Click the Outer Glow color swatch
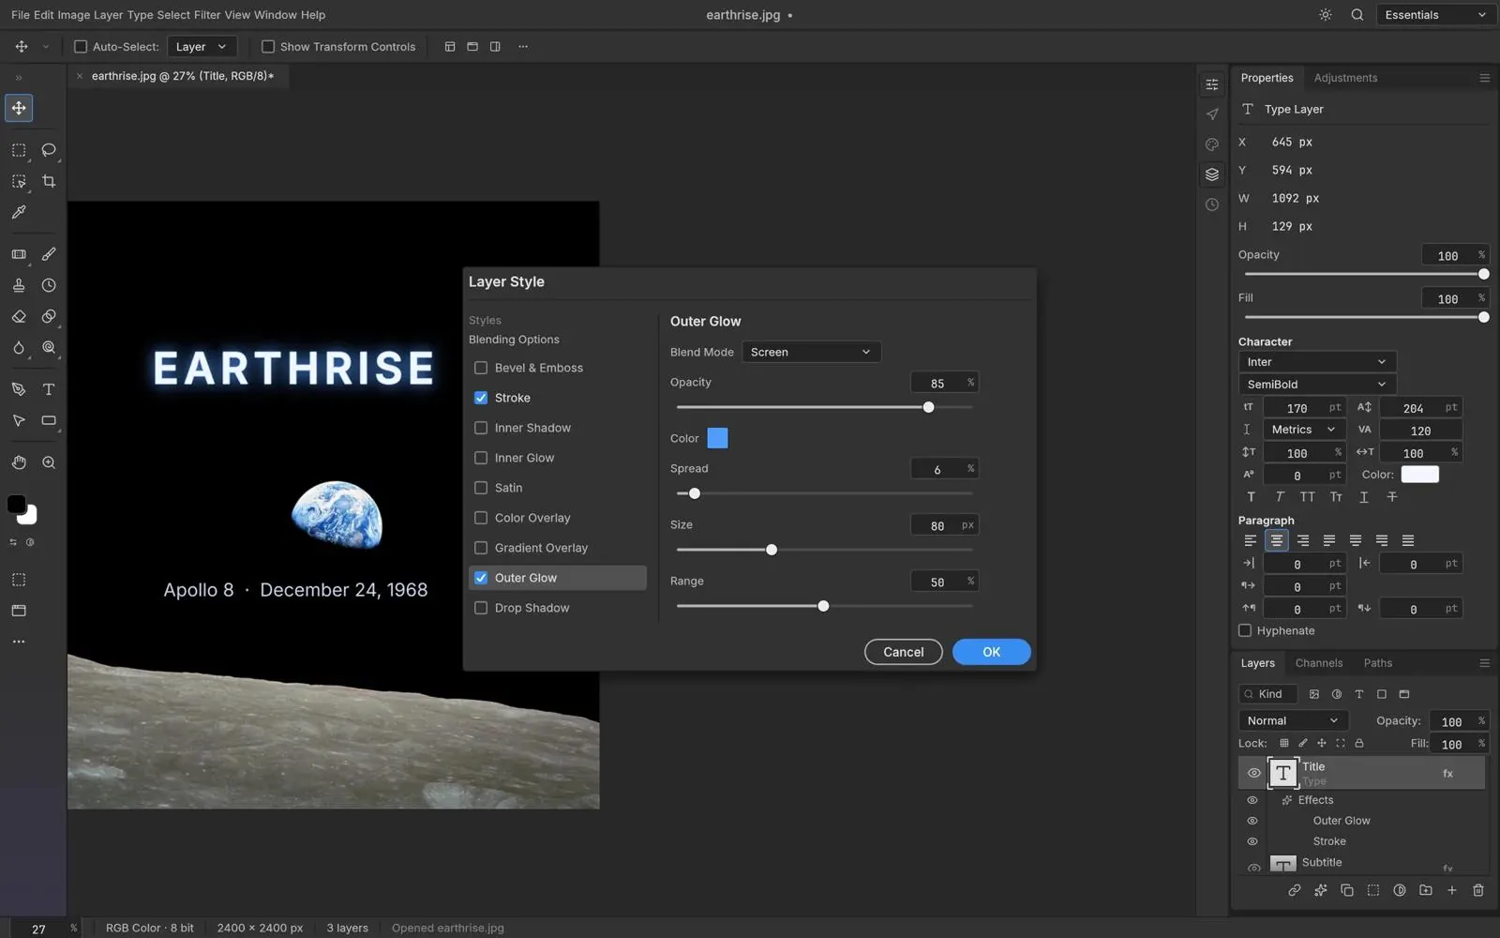 (717, 438)
